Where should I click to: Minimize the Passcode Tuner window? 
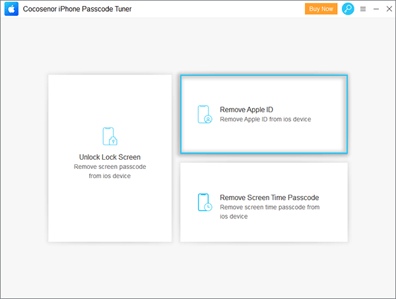[x=376, y=9]
